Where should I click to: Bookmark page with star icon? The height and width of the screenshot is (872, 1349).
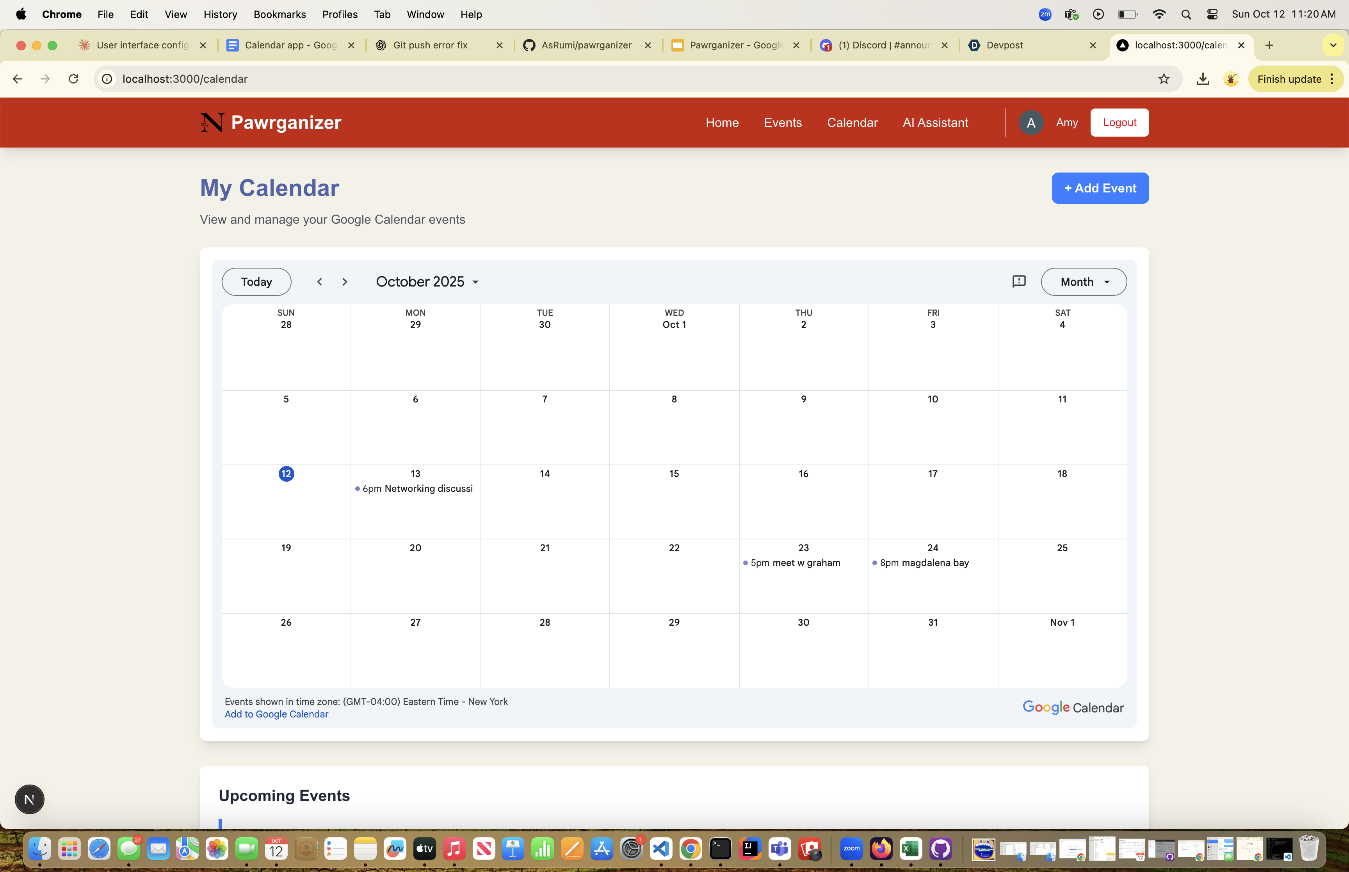point(1163,79)
